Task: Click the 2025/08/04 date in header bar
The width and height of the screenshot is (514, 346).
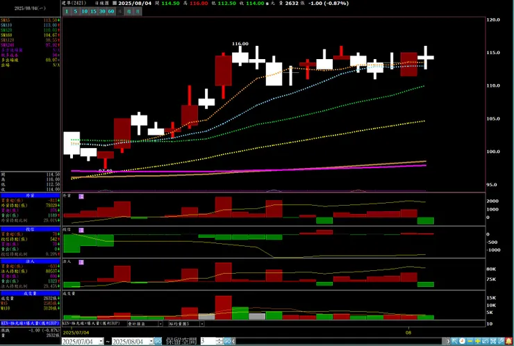Action: (x=135, y=3)
